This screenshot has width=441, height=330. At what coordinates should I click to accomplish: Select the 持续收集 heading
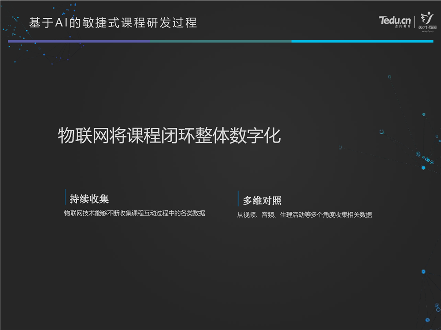pyautogui.click(x=89, y=199)
